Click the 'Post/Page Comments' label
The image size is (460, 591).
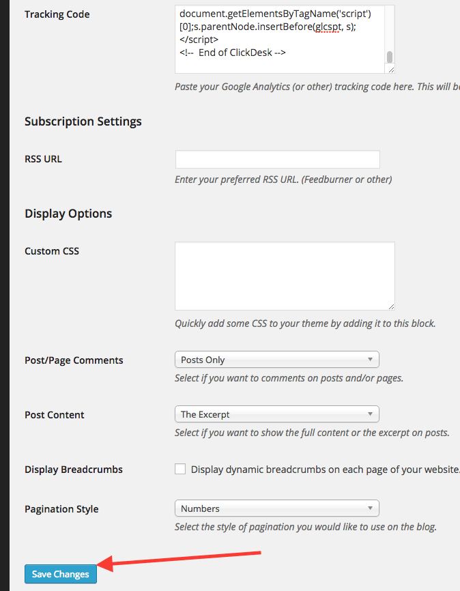74,360
